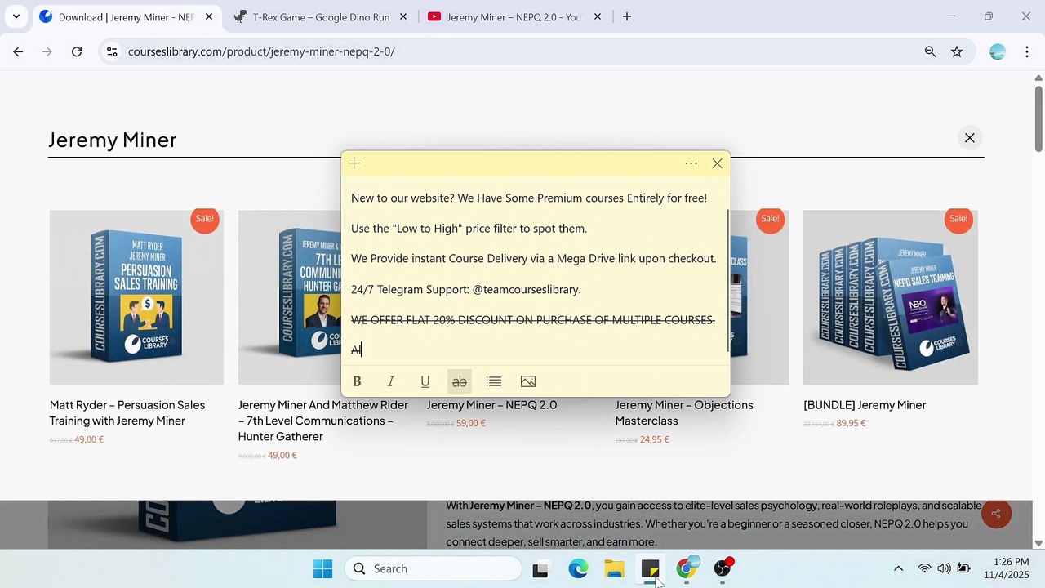Open File Explorer from the taskbar

pos(614,568)
